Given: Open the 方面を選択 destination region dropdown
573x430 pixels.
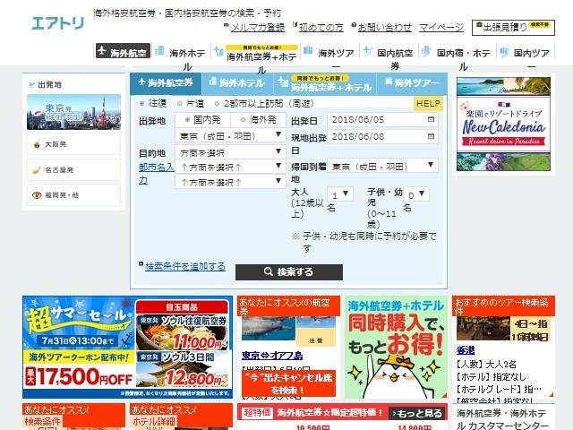Looking at the screenshot, I should click(x=229, y=151).
